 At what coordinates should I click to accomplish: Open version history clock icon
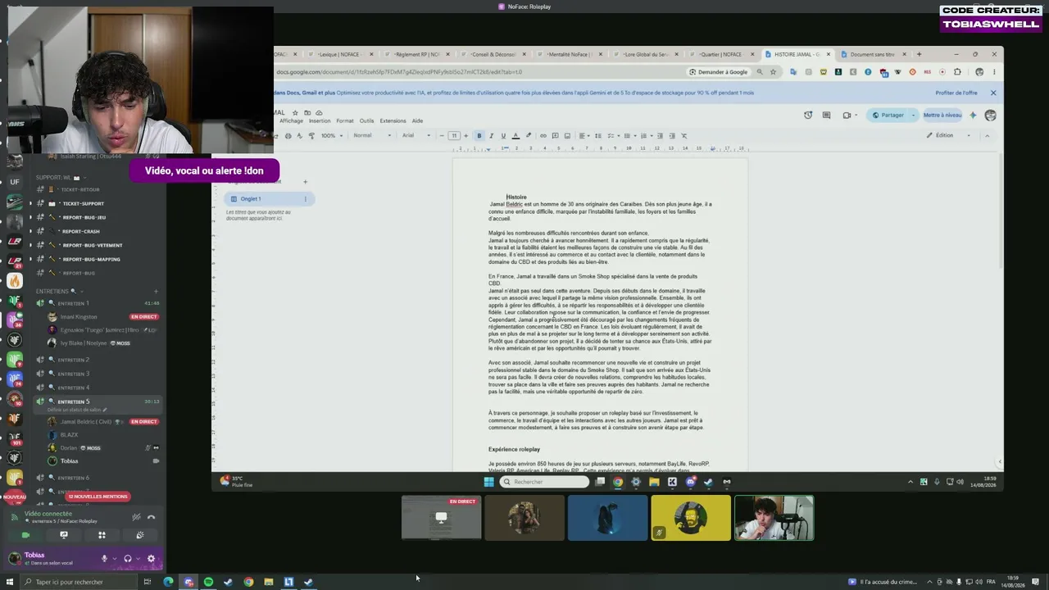tap(808, 115)
